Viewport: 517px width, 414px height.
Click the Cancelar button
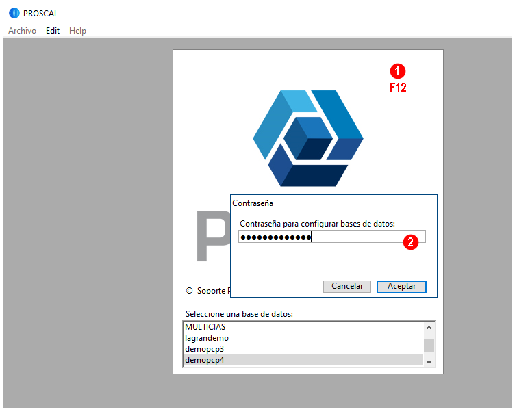point(347,286)
